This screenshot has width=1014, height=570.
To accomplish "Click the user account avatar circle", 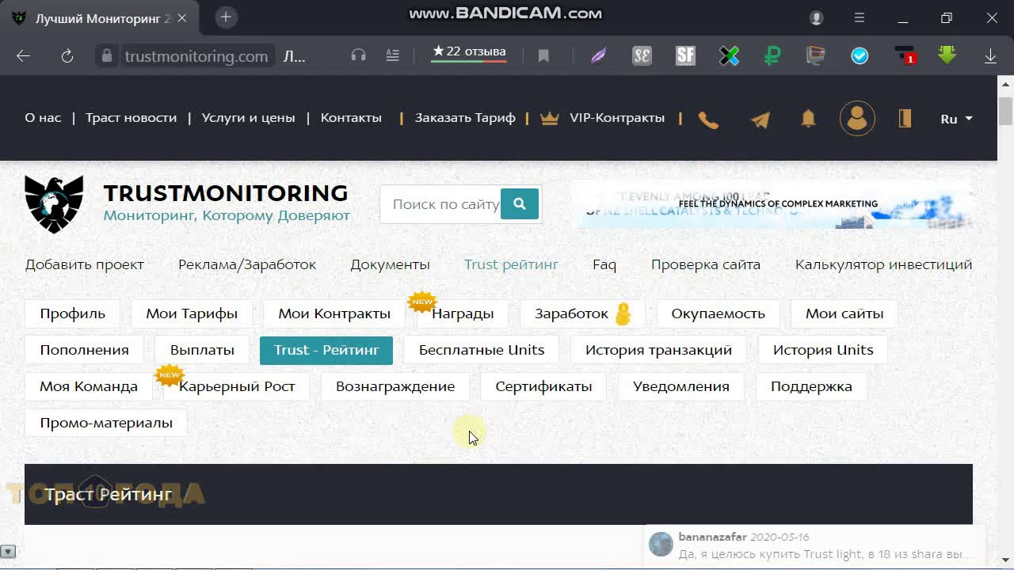I will [x=857, y=119].
